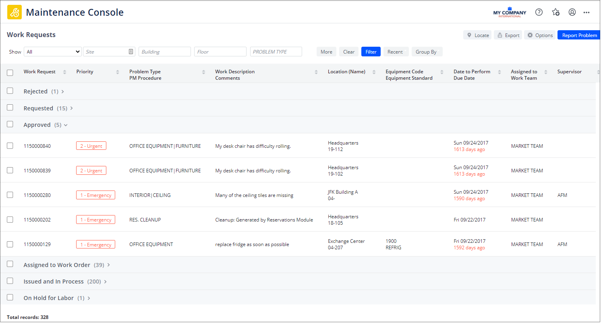The image size is (601, 323).
Task: Open the three-dot more menu
Action: click(586, 12)
